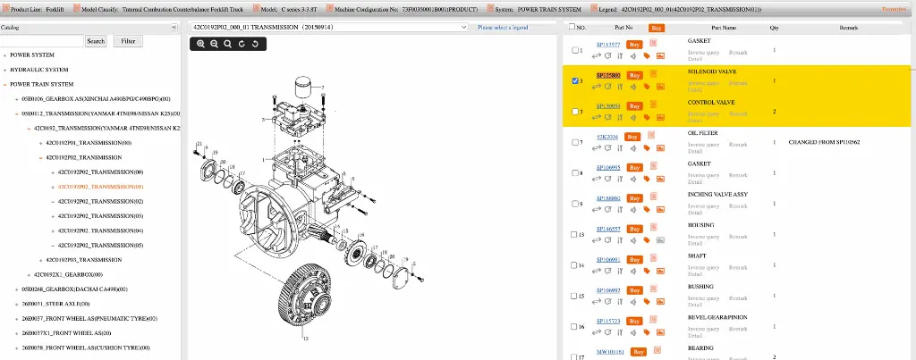The width and height of the screenshot is (916, 360).
Task: Reset diagram zoom with magnifier icon
Action: click(x=228, y=44)
